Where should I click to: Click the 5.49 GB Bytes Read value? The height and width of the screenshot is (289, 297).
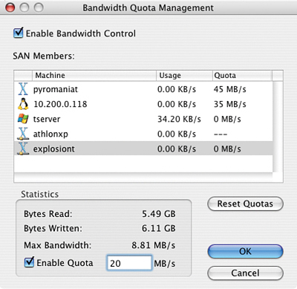159,214
